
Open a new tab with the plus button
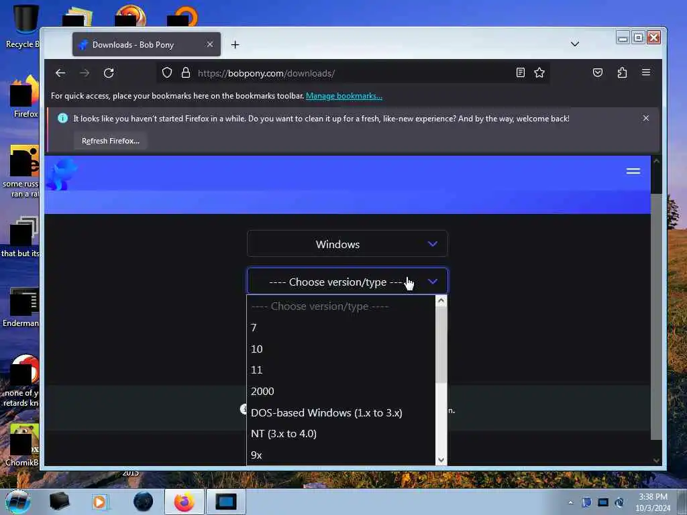[x=235, y=45]
